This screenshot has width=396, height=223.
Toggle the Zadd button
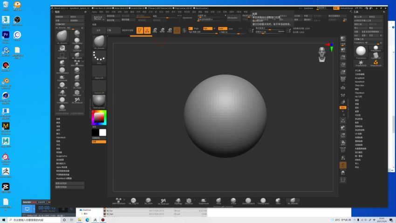(222, 28)
